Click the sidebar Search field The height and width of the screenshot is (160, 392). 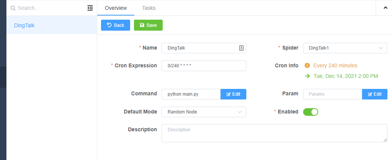(x=49, y=8)
